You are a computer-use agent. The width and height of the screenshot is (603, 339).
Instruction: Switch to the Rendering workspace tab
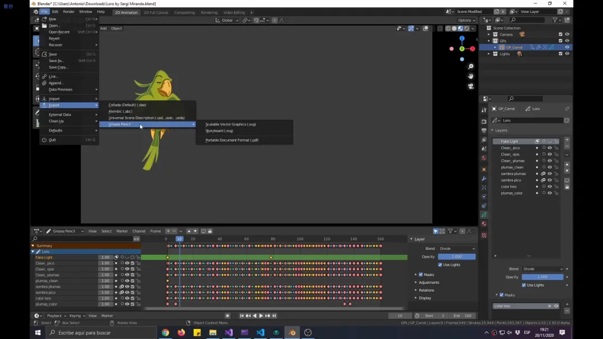click(x=209, y=12)
